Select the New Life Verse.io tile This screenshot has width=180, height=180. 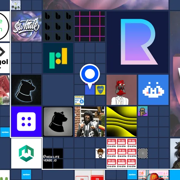pos(53,159)
